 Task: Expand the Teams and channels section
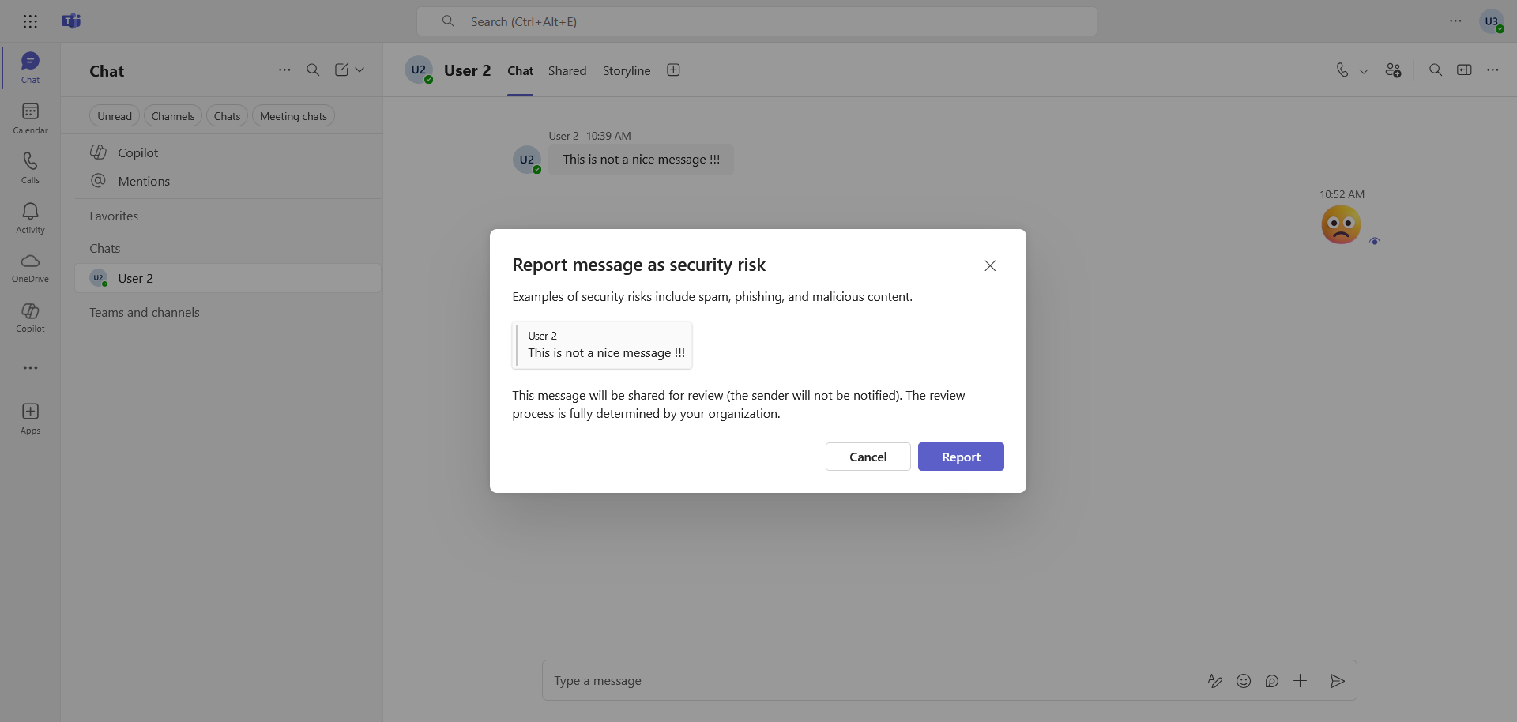[145, 313]
